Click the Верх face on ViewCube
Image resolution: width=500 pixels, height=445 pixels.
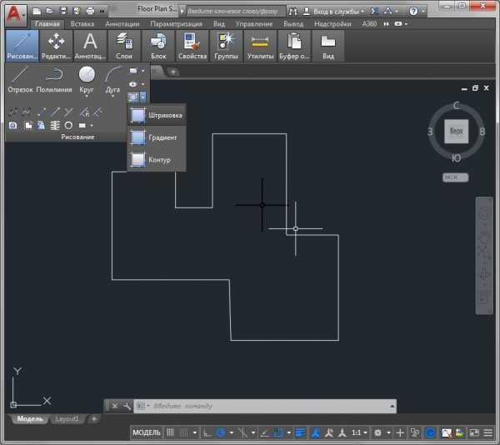tap(456, 132)
